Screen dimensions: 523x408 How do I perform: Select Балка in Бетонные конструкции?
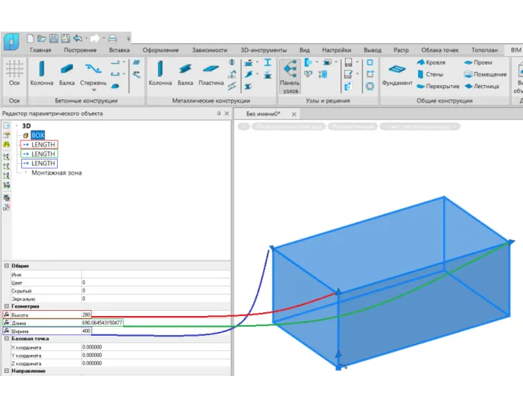click(x=67, y=73)
